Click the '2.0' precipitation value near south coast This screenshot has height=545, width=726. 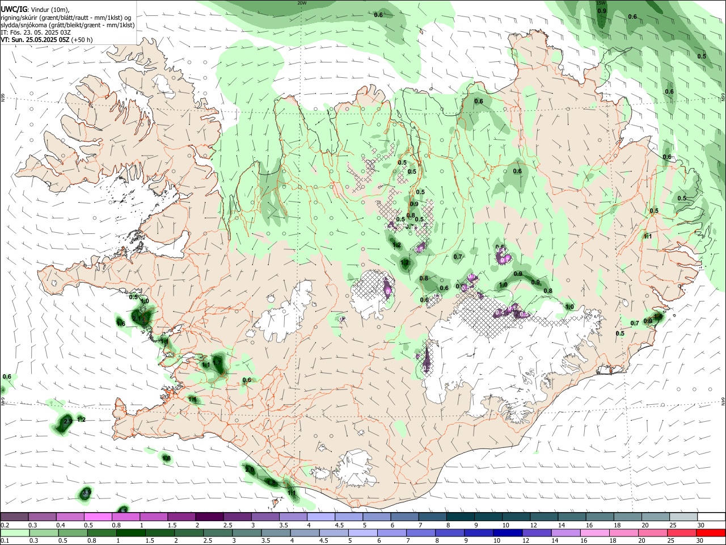tap(250, 470)
